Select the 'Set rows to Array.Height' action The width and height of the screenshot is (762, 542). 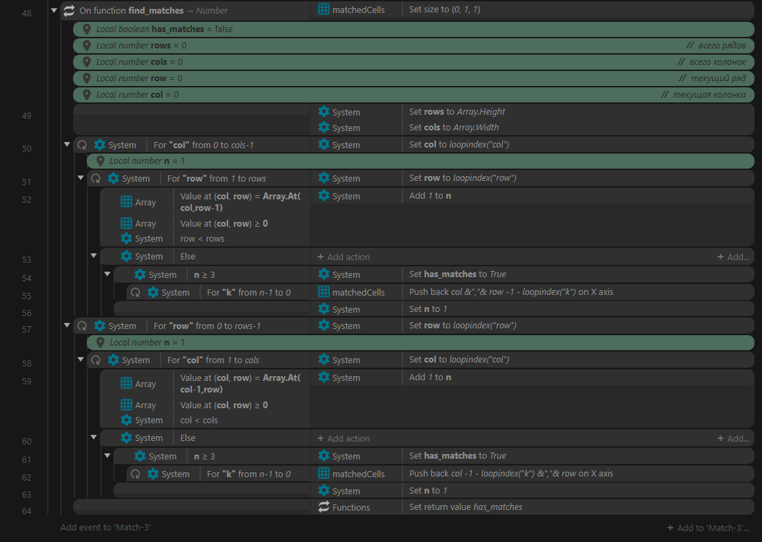pyautogui.click(x=457, y=111)
